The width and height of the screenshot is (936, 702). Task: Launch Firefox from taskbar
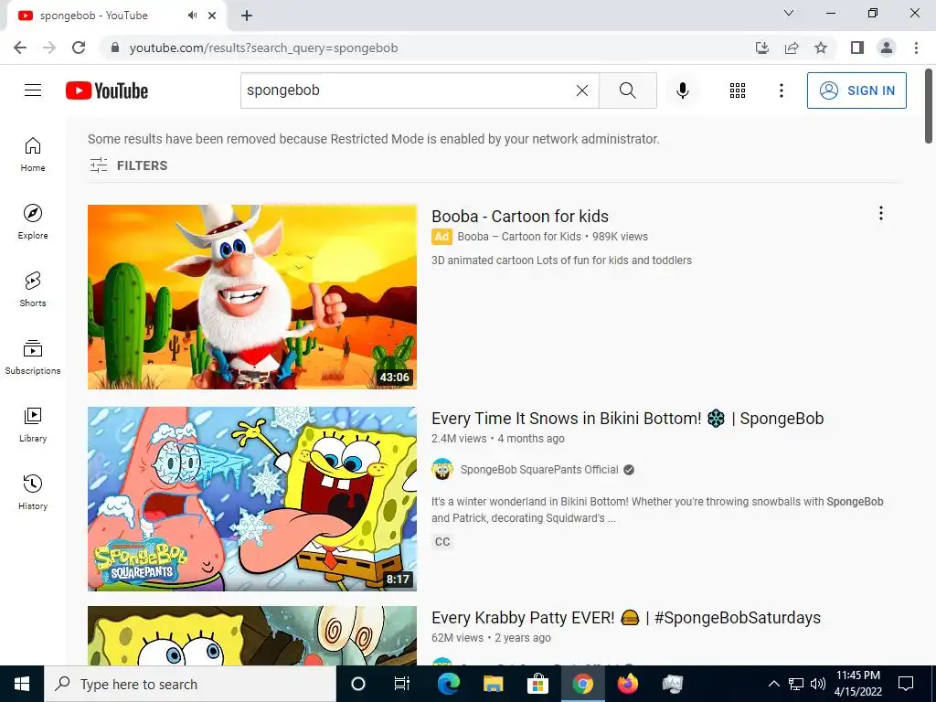pos(627,684)
